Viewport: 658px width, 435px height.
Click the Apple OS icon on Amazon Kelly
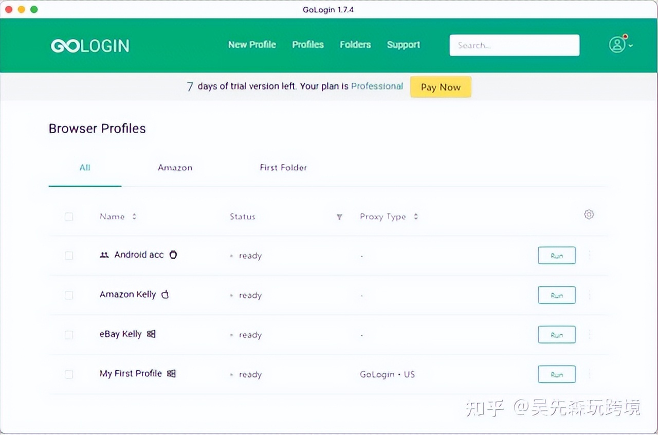[165, 294]
